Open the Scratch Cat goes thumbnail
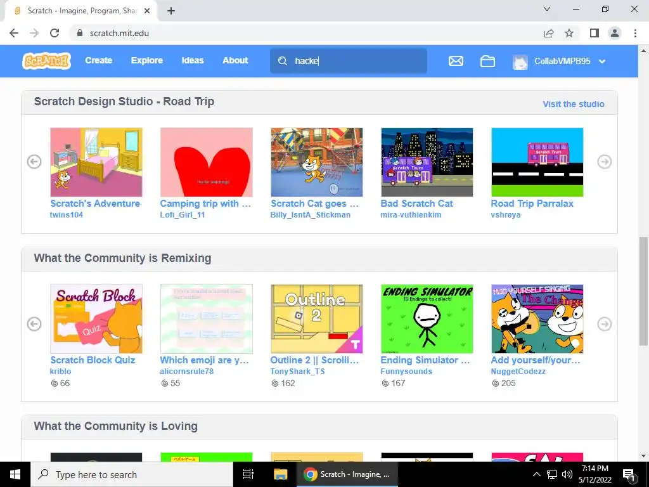 [317, 162]
